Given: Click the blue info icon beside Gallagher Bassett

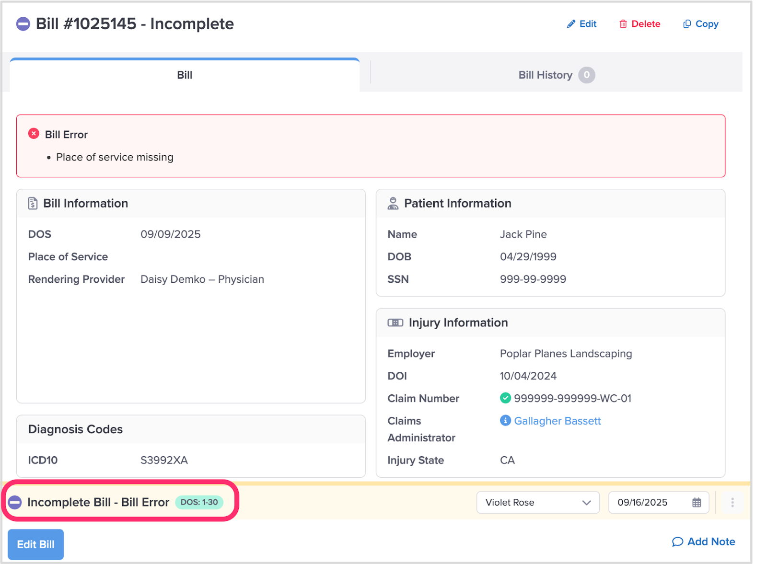Looking at the screenshot, I should point(505,420).
